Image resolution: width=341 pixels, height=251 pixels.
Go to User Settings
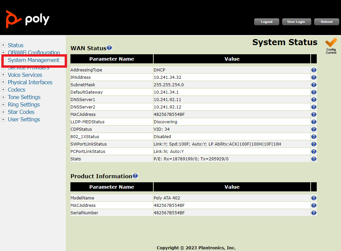coord(24,119)
